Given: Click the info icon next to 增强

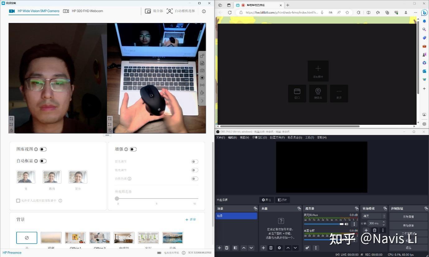Looking at the screenshot, I should pyautogui.click(x=126, y=149).
